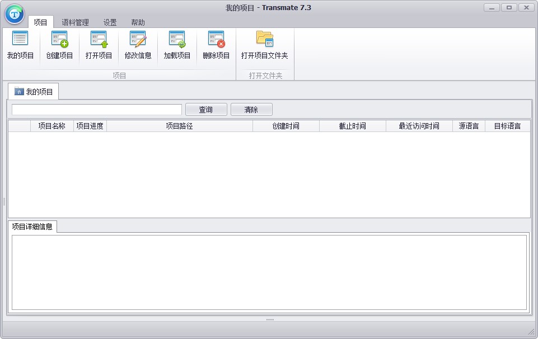The height and width of the screenshot is (339, 538).
Task: Sort by the 项目名称 column header
Action: tap(51, 126)
